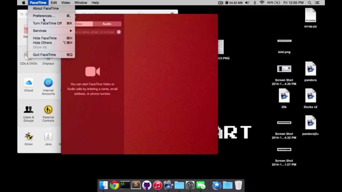
Task: Click the add contact plus icon in FaceTime
Action: 119,32
